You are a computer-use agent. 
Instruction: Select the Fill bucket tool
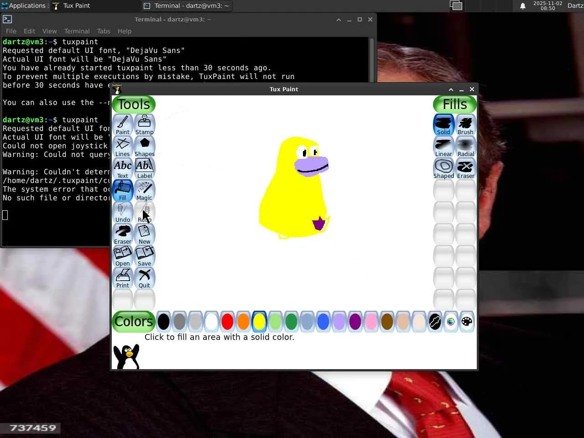(123, 191)
